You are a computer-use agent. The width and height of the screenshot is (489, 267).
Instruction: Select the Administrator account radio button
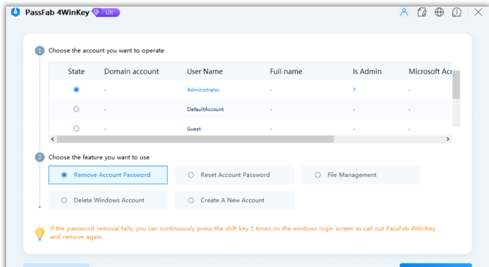(76, 90)
